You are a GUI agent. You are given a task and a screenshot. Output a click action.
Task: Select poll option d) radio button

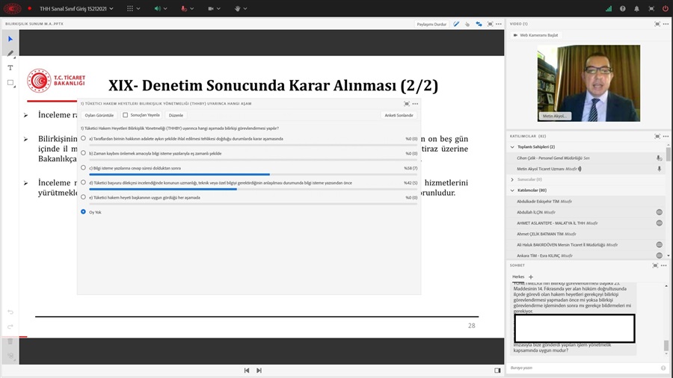83,182
